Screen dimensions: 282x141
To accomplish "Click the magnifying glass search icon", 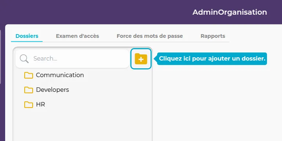I will [x=24, y=59].
